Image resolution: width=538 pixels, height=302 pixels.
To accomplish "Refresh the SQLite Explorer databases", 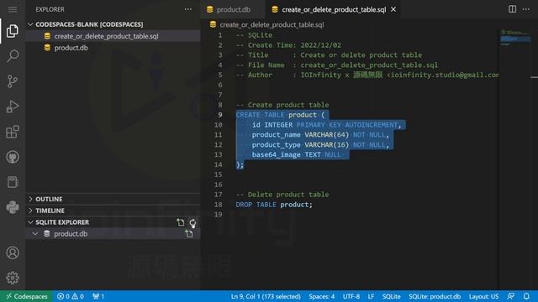I will pyautogui.click(x=193, y=223).
